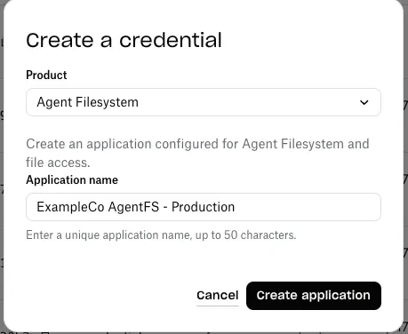Click the 'Create an application configured' description text

click(x=197, y=153)
